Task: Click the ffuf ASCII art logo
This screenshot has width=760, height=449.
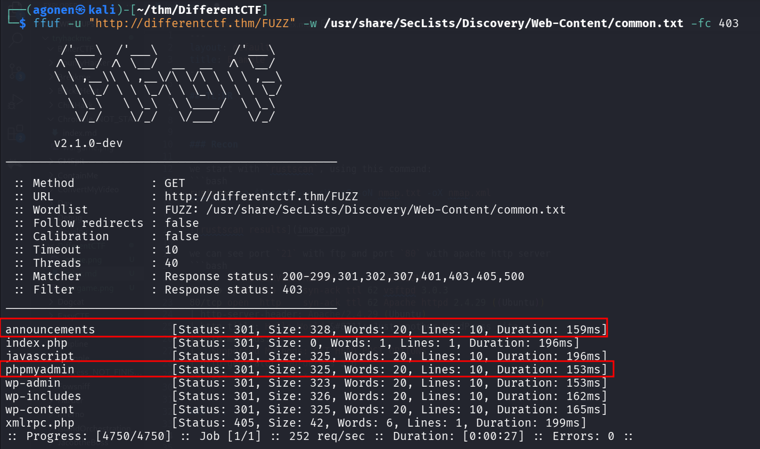Action: point(168,83)
